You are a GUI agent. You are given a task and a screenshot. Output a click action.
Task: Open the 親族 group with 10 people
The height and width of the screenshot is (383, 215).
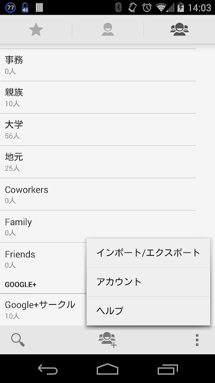point(98,97)
